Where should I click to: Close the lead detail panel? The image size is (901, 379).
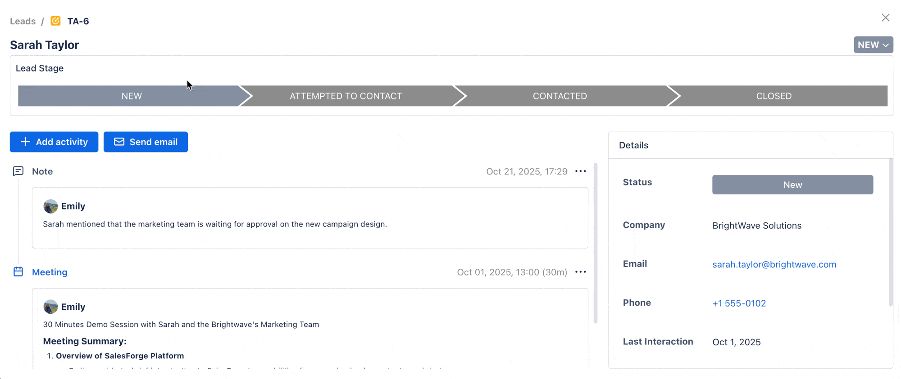(x=886, y=18)
